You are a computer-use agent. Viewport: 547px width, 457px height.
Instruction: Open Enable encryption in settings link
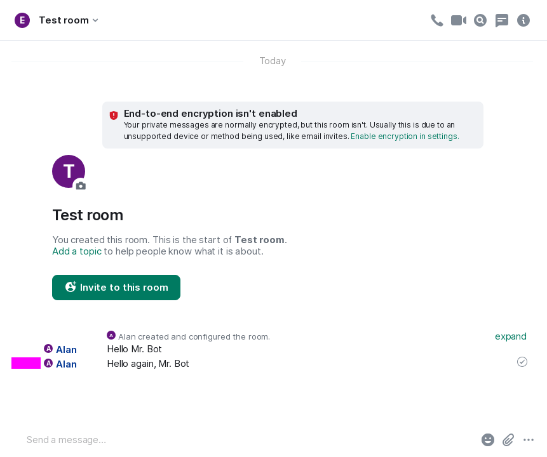click(x=405, y=136)
